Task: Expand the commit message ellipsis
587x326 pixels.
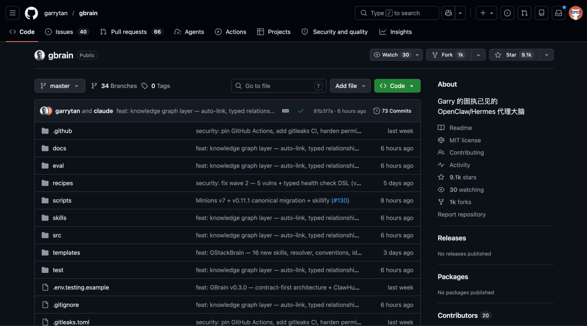Action: [x=285, y=111]
